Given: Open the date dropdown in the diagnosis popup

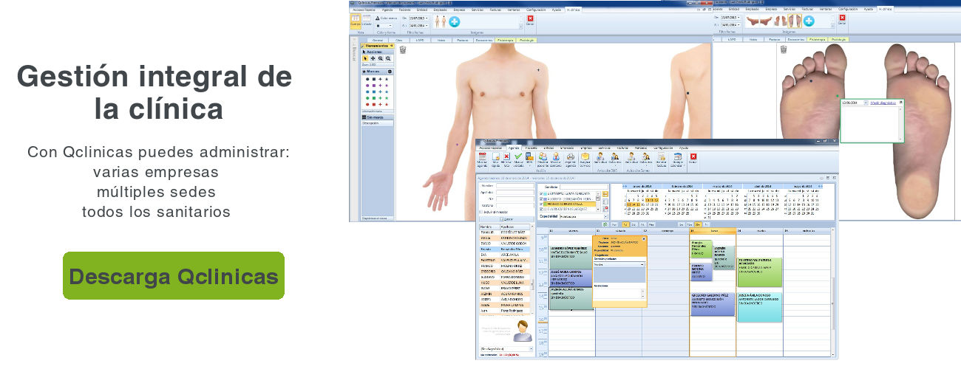Looking at the screenshot, I should [x=866, y=103].
